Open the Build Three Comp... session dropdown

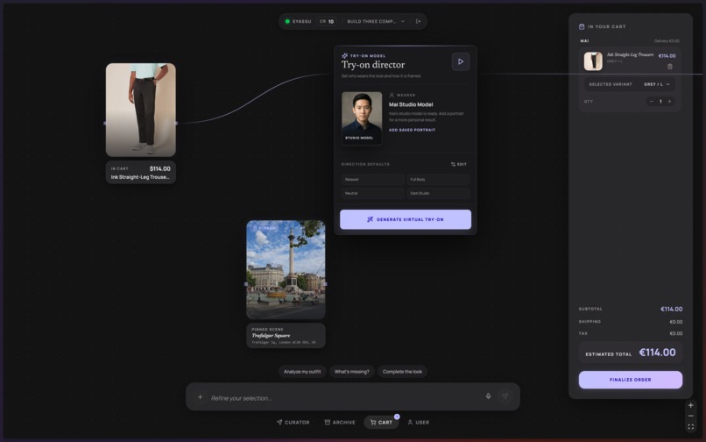click(x=376, y=21)
